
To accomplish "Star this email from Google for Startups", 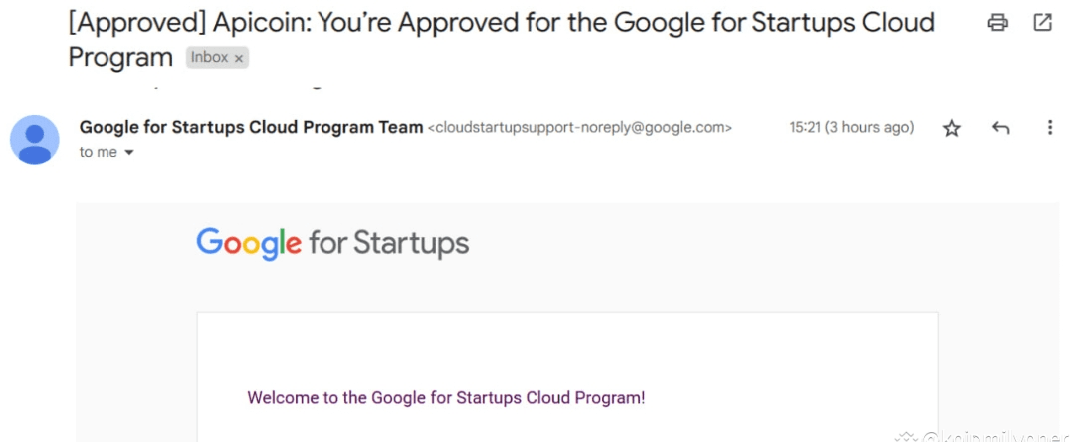I will coord(952,128).
